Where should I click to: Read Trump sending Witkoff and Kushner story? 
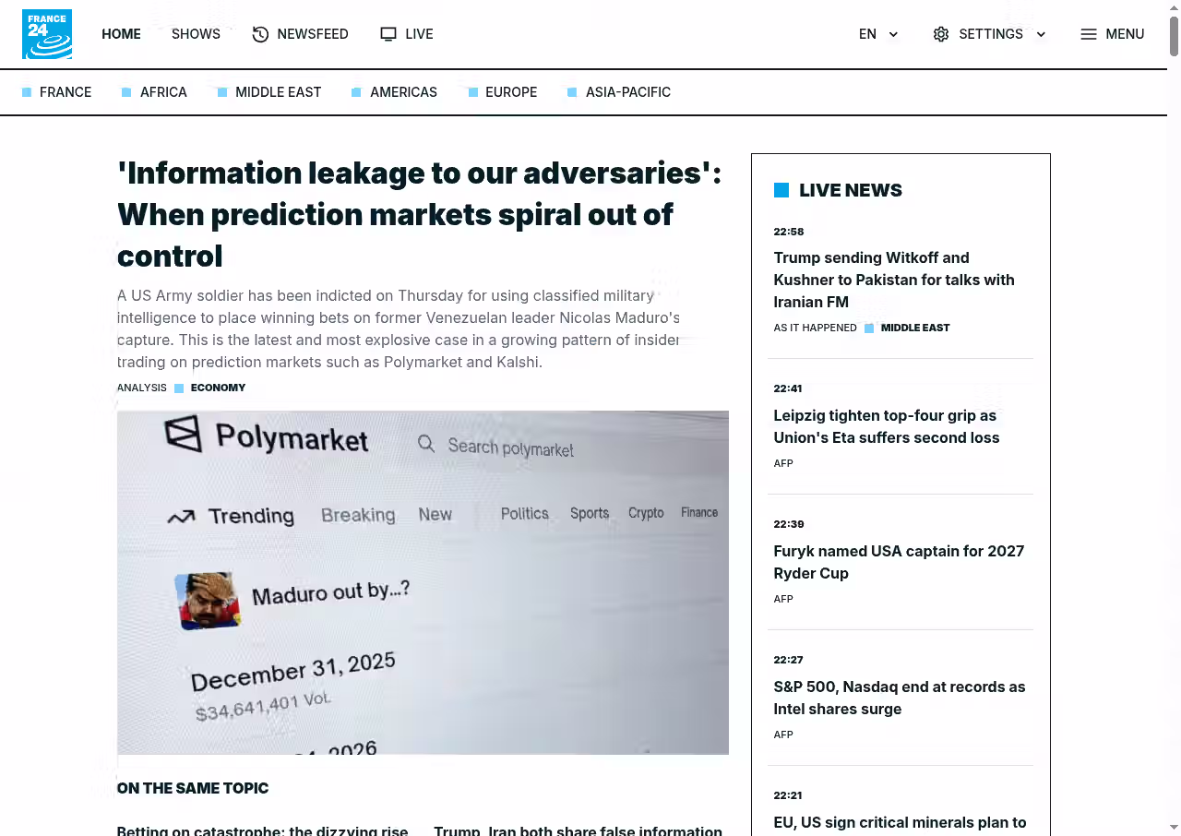click(x=893, y=280)
